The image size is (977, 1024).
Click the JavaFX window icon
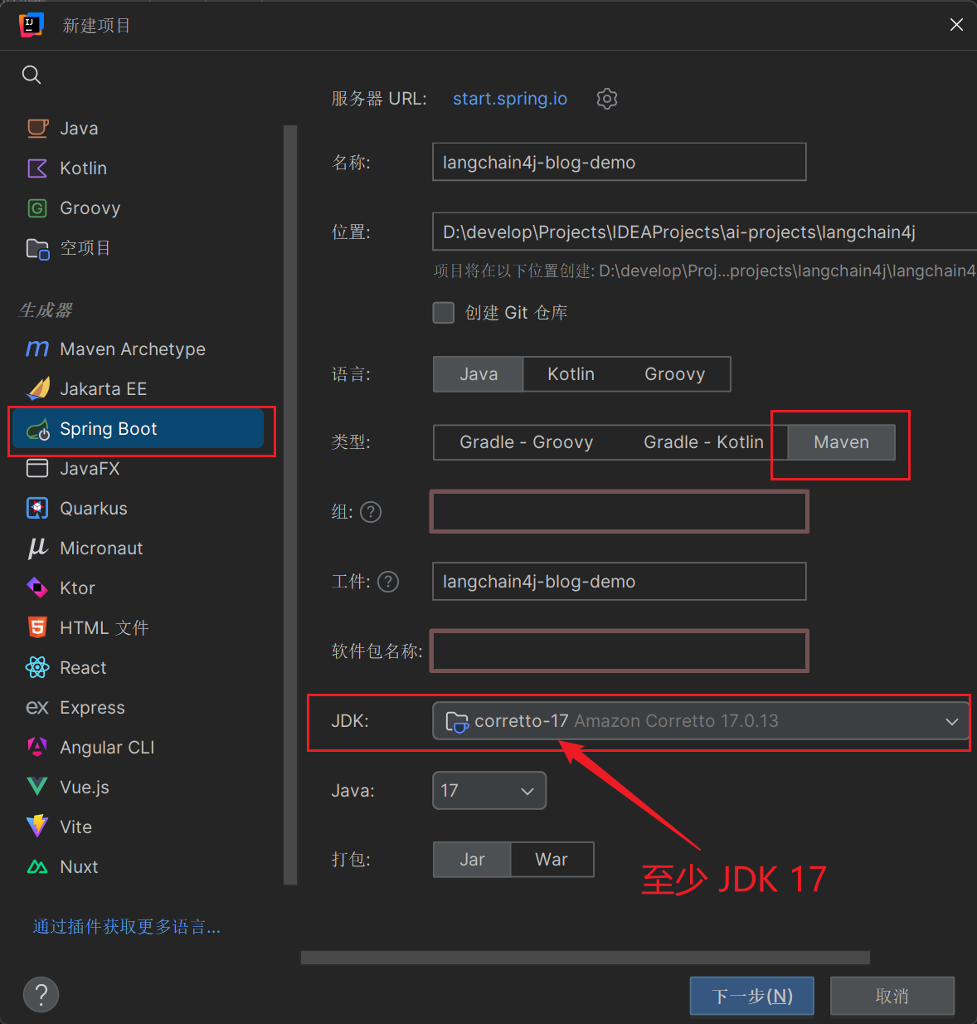(x=37, y=469)
